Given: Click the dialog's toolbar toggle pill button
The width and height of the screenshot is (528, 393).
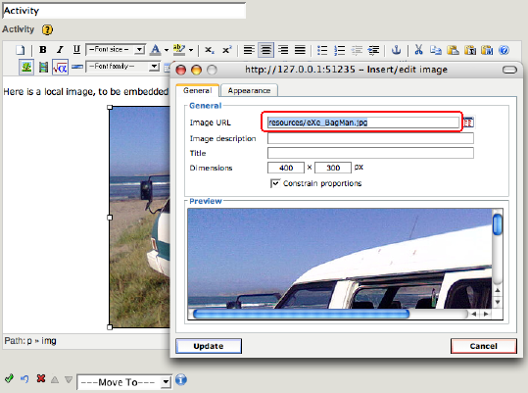Looking at the screenshot, I should (509, 70).
